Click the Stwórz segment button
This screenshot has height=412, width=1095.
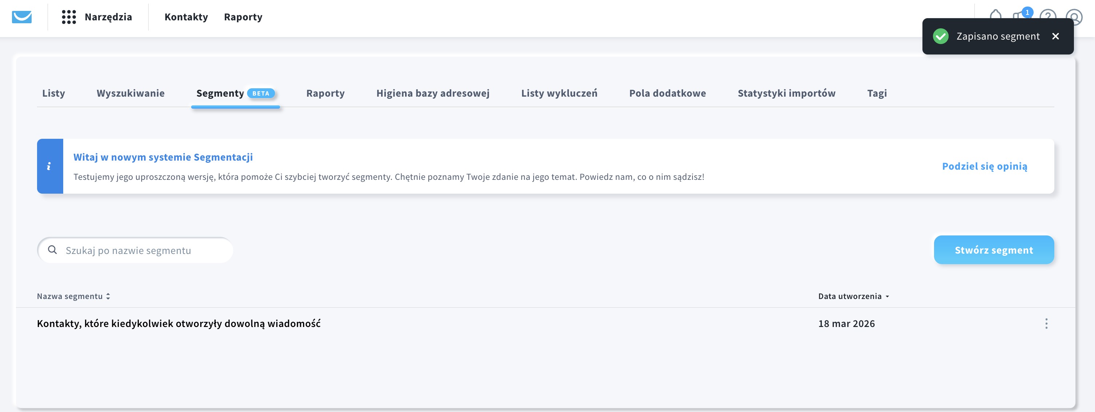tap(993, 250)
